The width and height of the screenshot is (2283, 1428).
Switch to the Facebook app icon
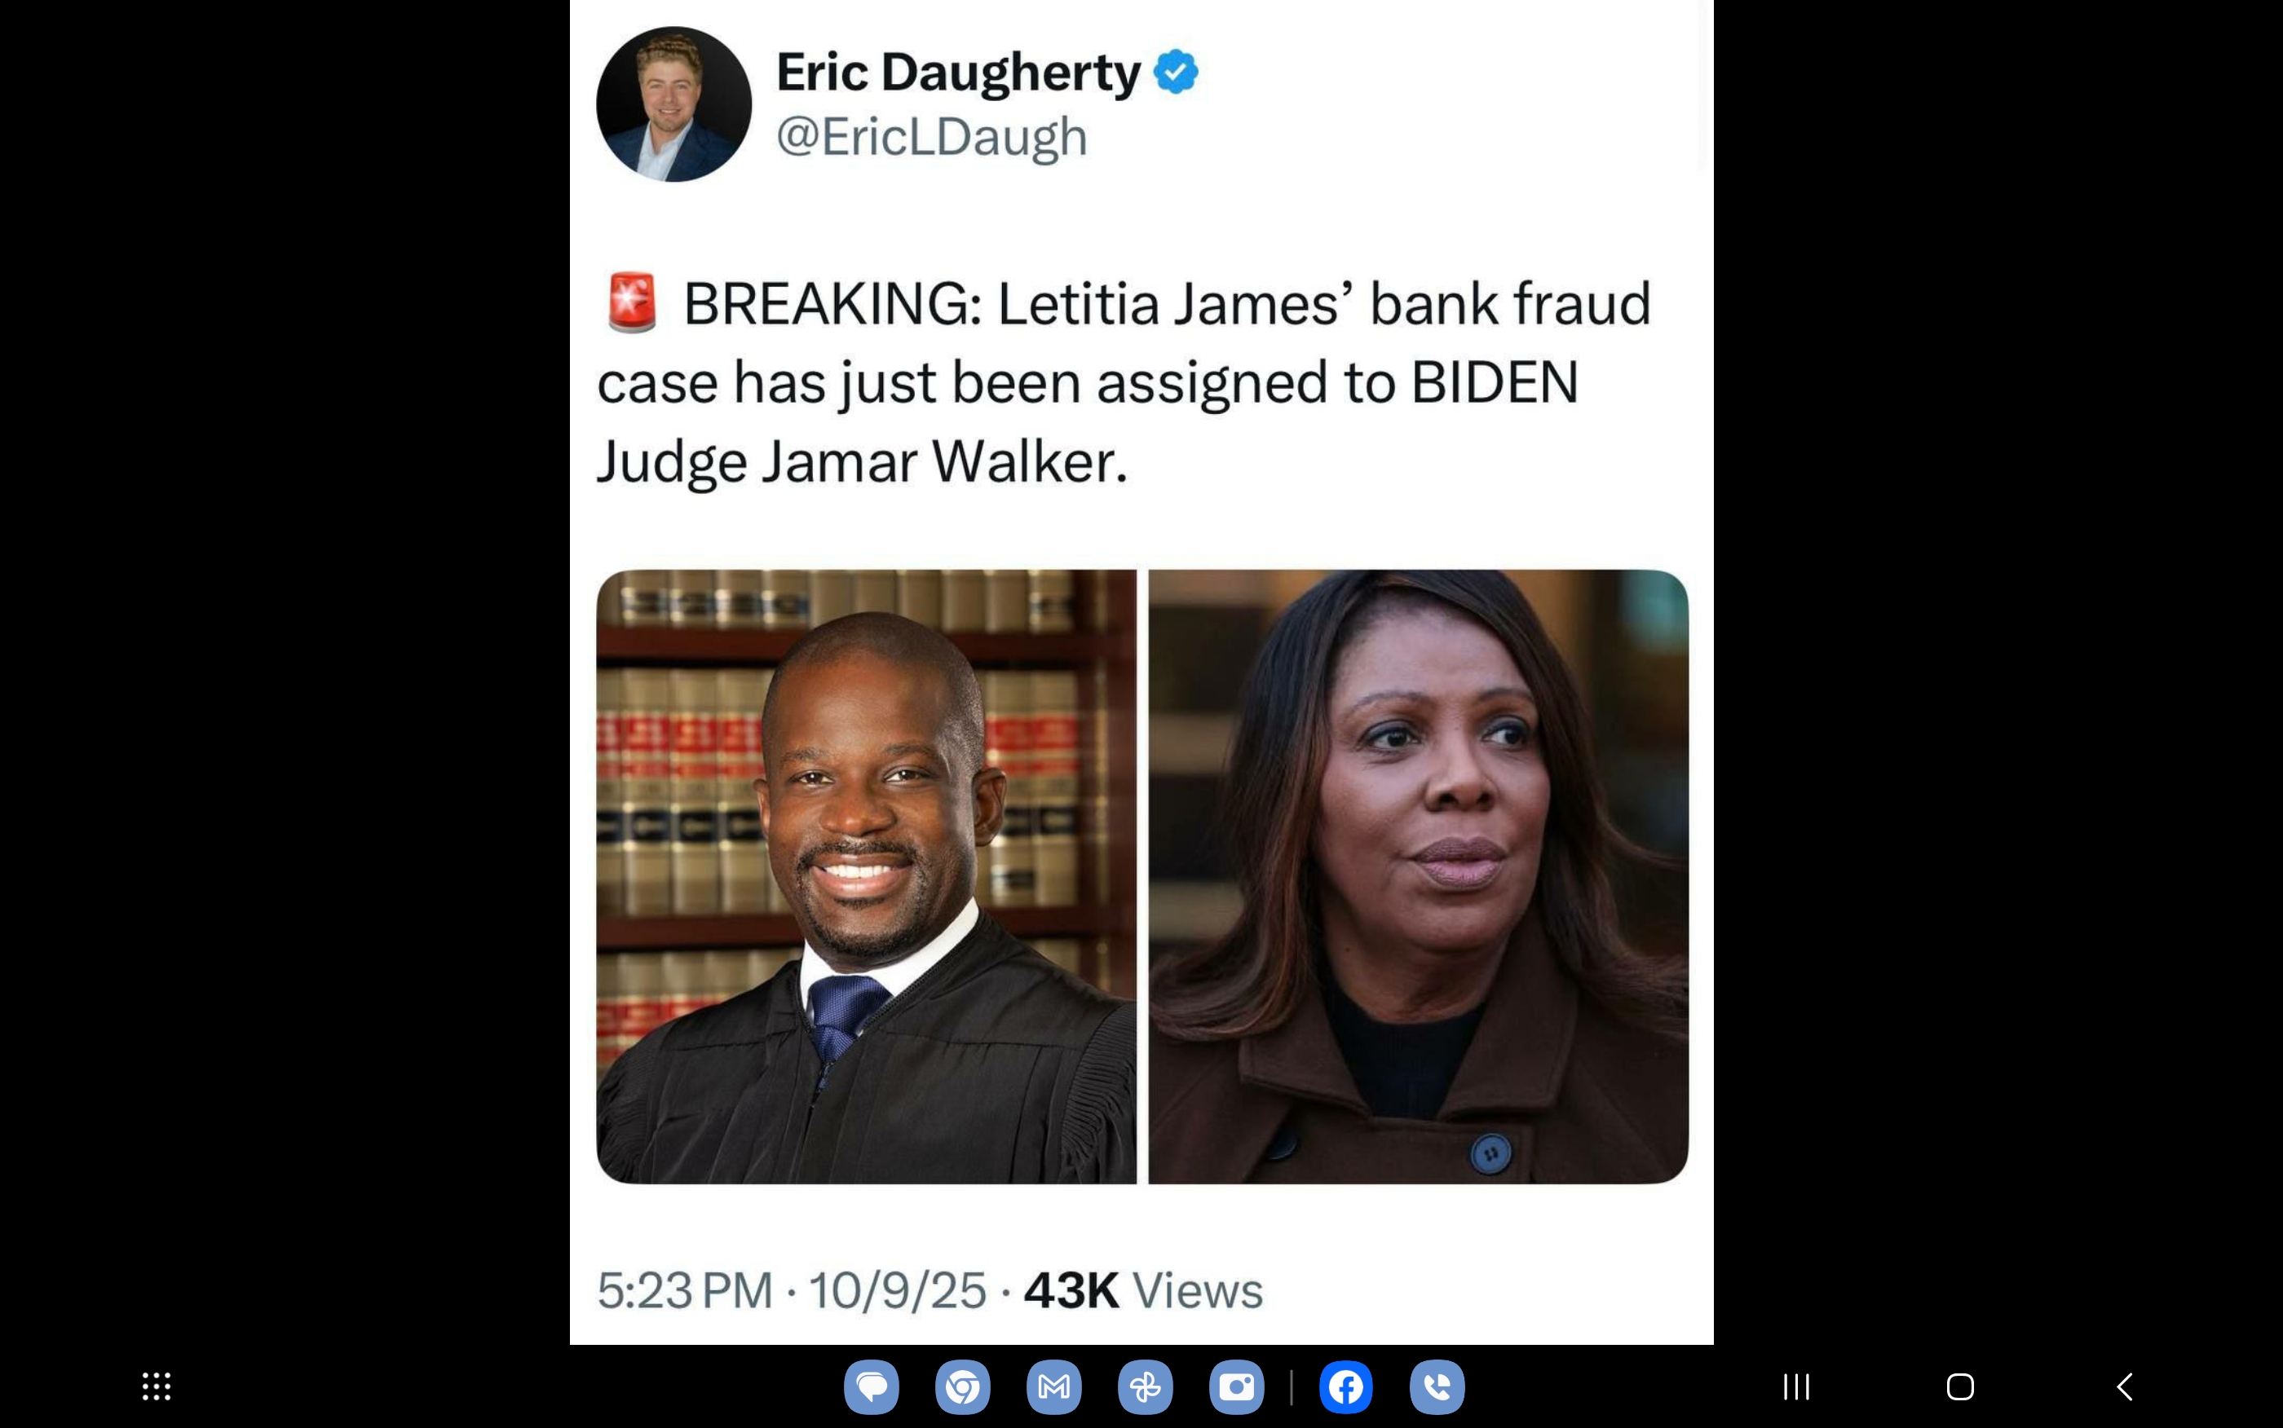[1346, 1386]
